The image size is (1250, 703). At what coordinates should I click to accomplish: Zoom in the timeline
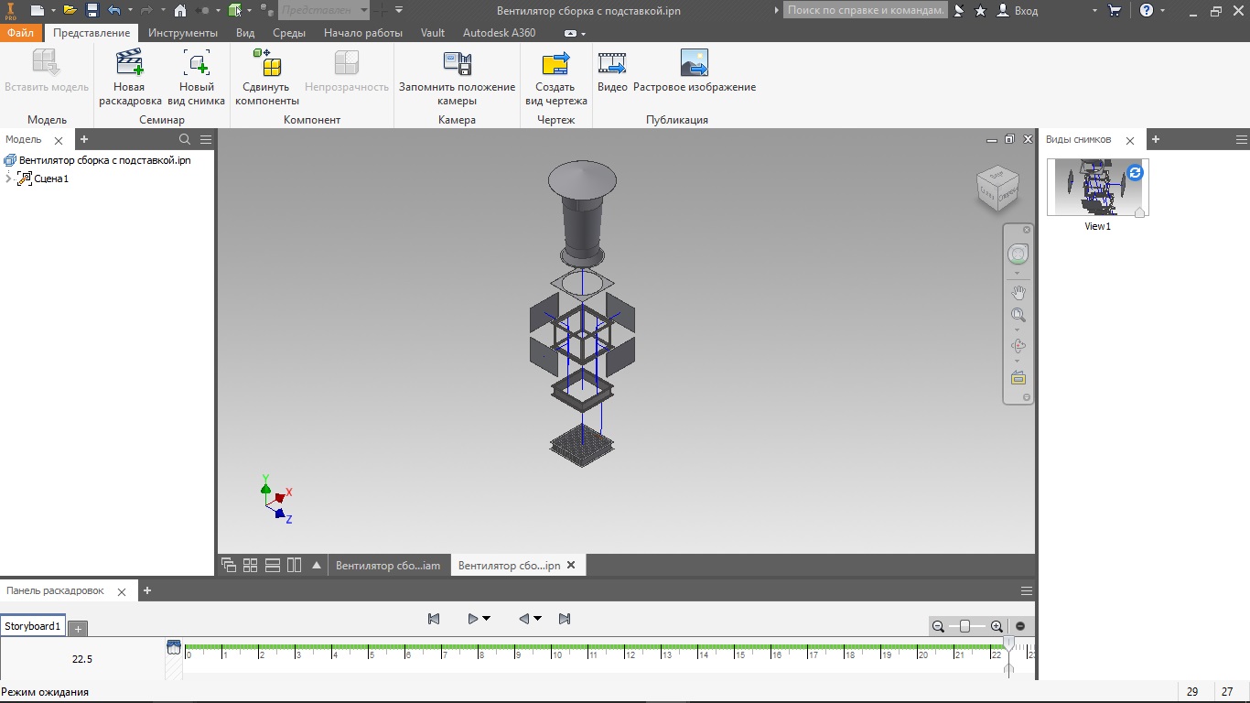click(997, 626)
